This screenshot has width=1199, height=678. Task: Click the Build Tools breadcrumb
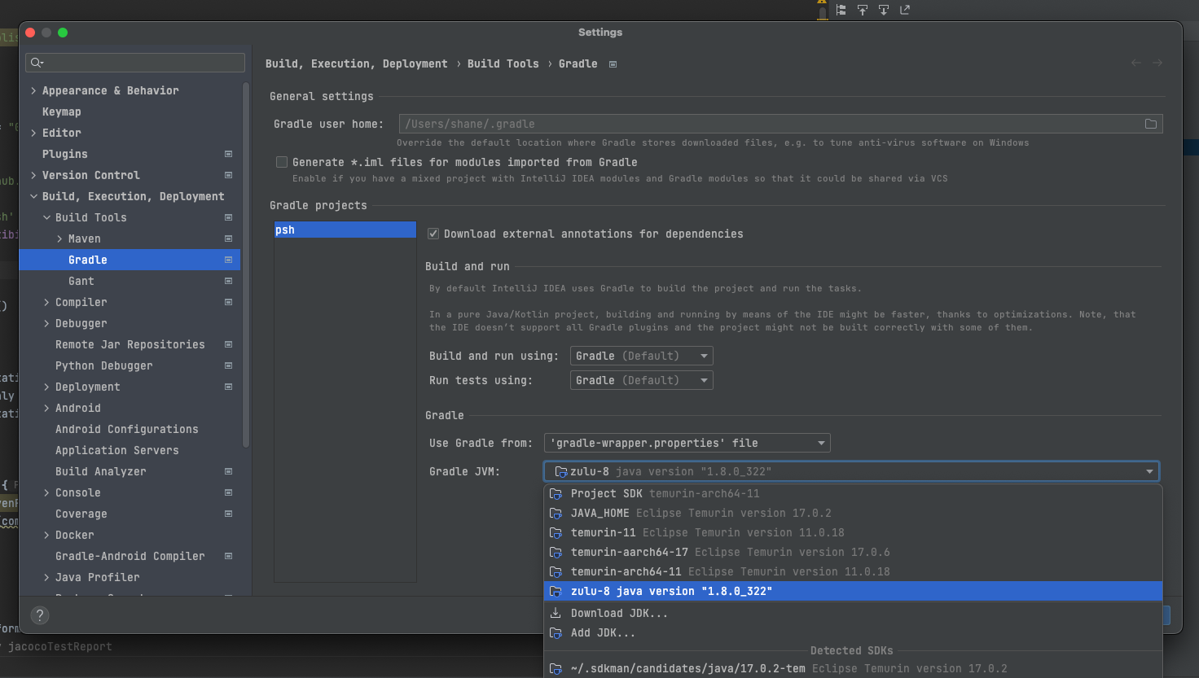(x=503, y=63)
